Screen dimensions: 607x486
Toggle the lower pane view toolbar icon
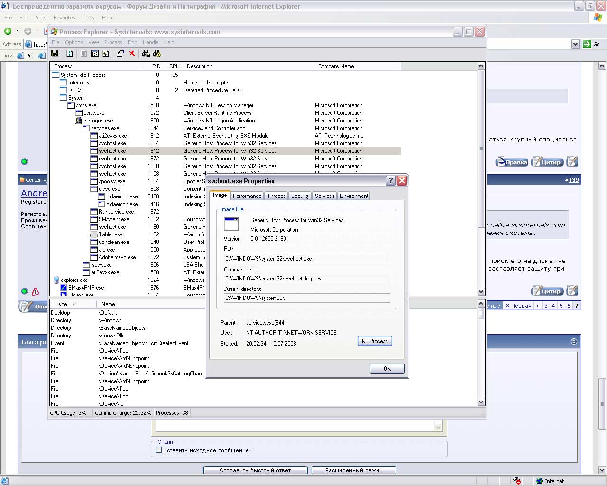[106, 54]
